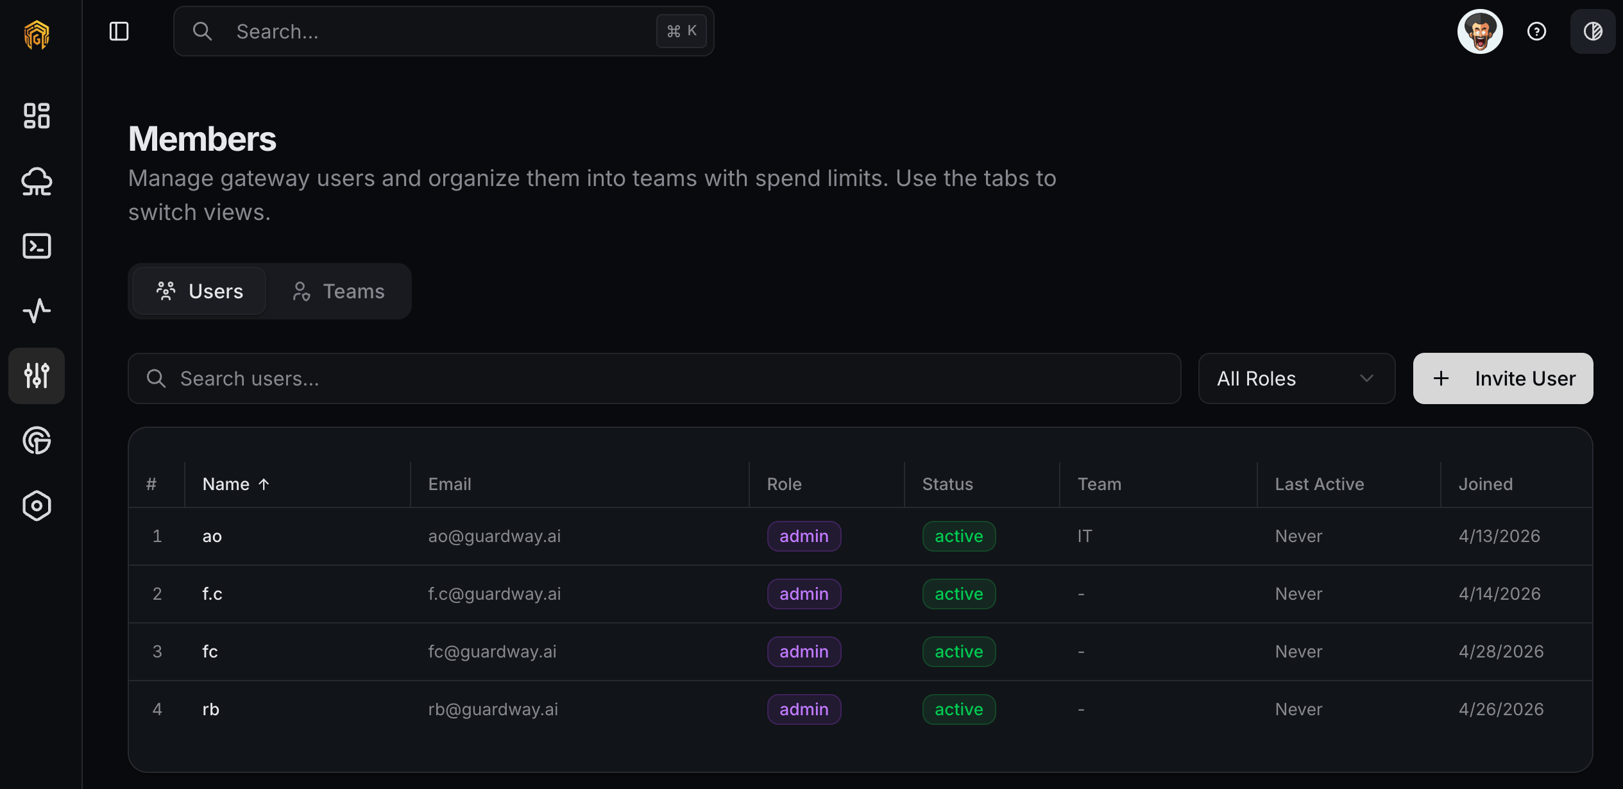Screen dimensions: 1623x789
Task: Open the cloud gateway icon in sidebar
Action: 37,181
